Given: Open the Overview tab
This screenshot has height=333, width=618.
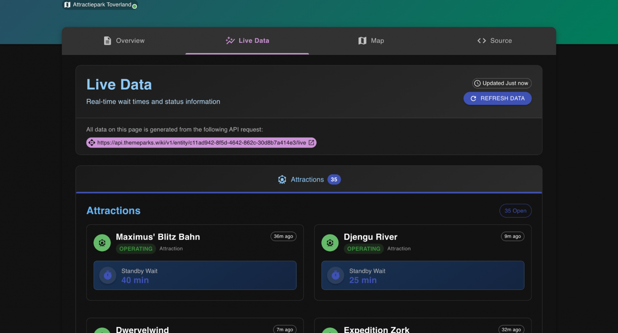Looking at the screenshot, I should click(124, 41).
